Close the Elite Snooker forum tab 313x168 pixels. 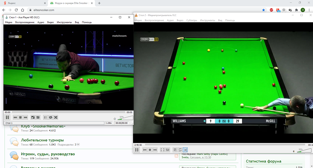coord(92,3)
